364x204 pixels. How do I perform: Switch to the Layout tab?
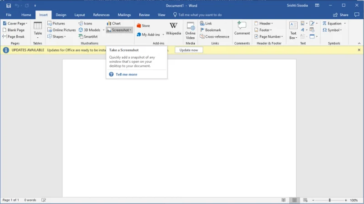point(80,15)
